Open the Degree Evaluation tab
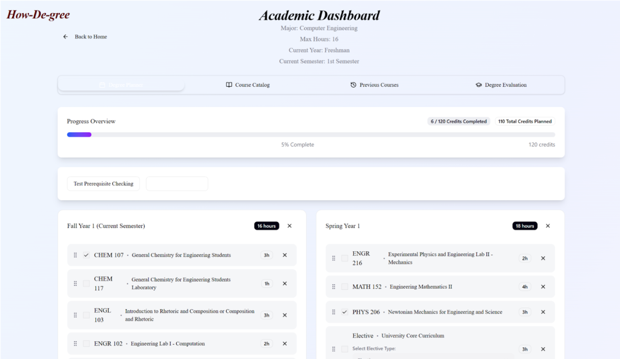This screenshot has width=620, height=359. pos(501,85)
